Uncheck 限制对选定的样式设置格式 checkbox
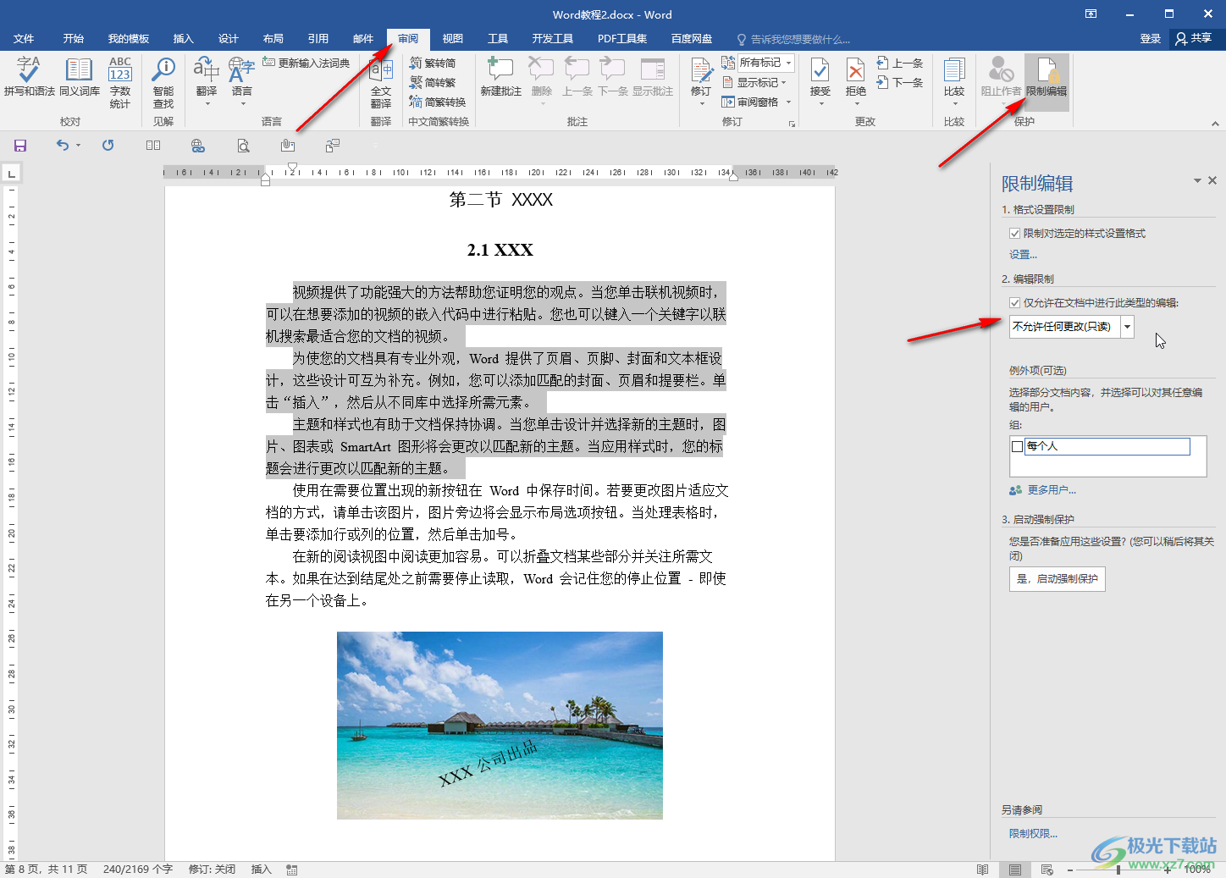 pos(1014,234)
